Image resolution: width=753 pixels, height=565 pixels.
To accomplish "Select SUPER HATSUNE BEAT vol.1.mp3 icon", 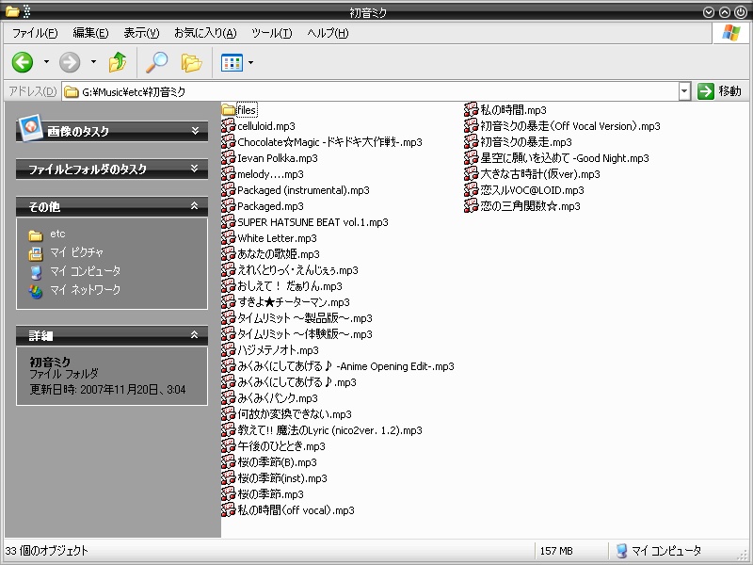I will (229, 222).
